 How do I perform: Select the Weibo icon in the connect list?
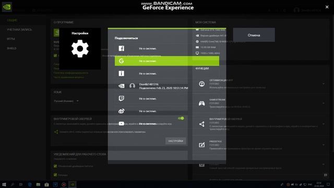click(x=122, y=111)
